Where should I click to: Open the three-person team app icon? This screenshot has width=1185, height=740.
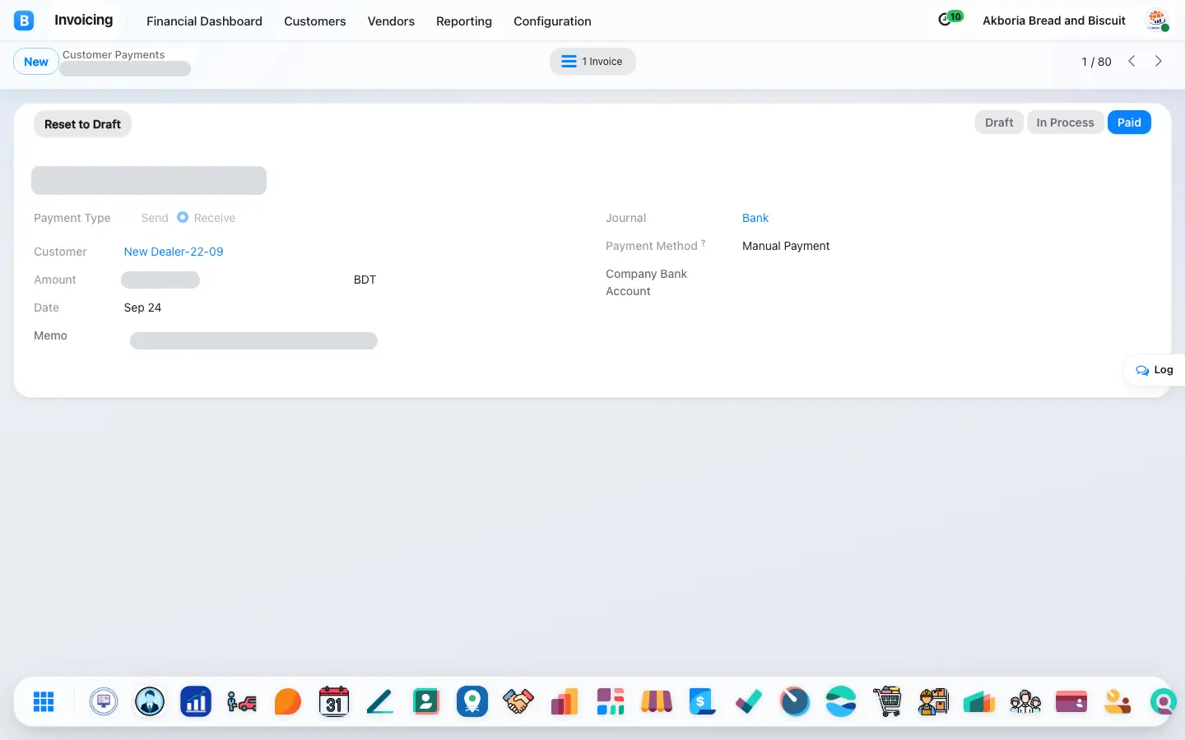point(1025,701)
